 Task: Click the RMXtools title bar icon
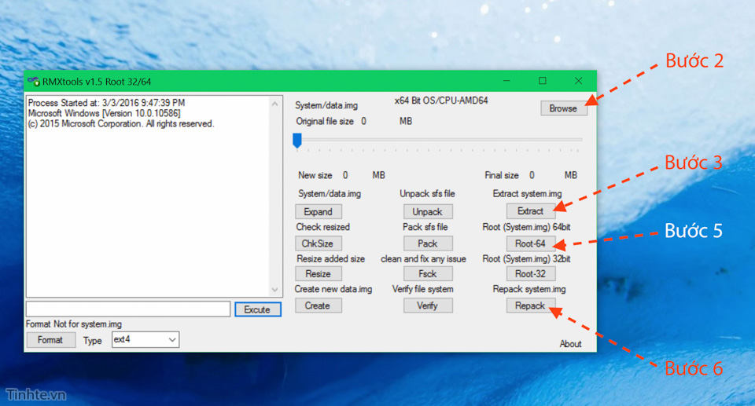tap(33, 82)
